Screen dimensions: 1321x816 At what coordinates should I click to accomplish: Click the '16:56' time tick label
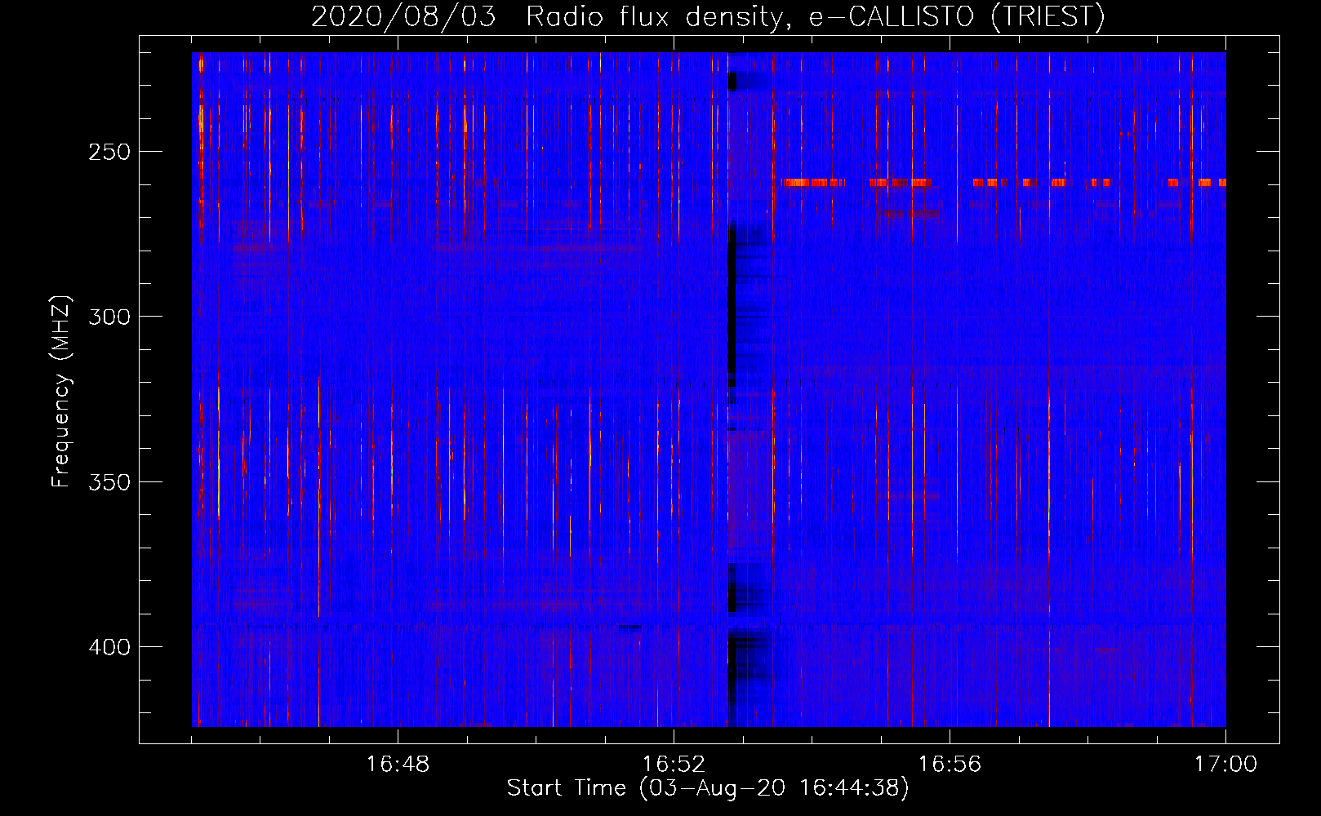(950, 765)
